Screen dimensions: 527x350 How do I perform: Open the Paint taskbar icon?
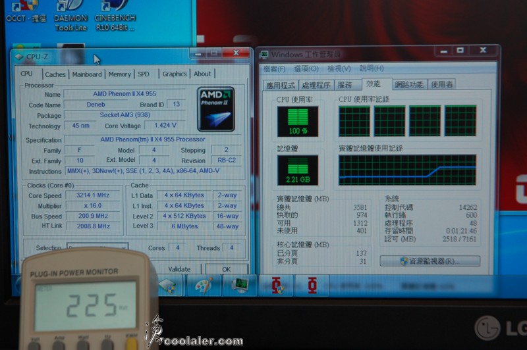(204, 286)
